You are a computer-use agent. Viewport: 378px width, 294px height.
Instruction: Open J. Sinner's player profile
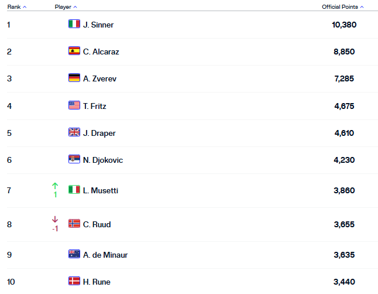click(x=98, y=25)
